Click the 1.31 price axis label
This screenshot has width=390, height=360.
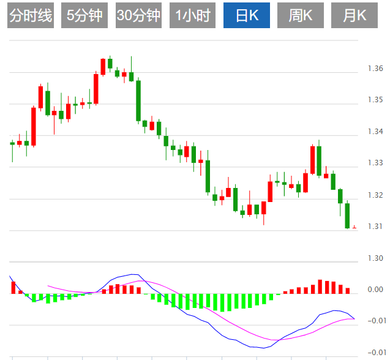pyautogui.click(x=375, y=227)
